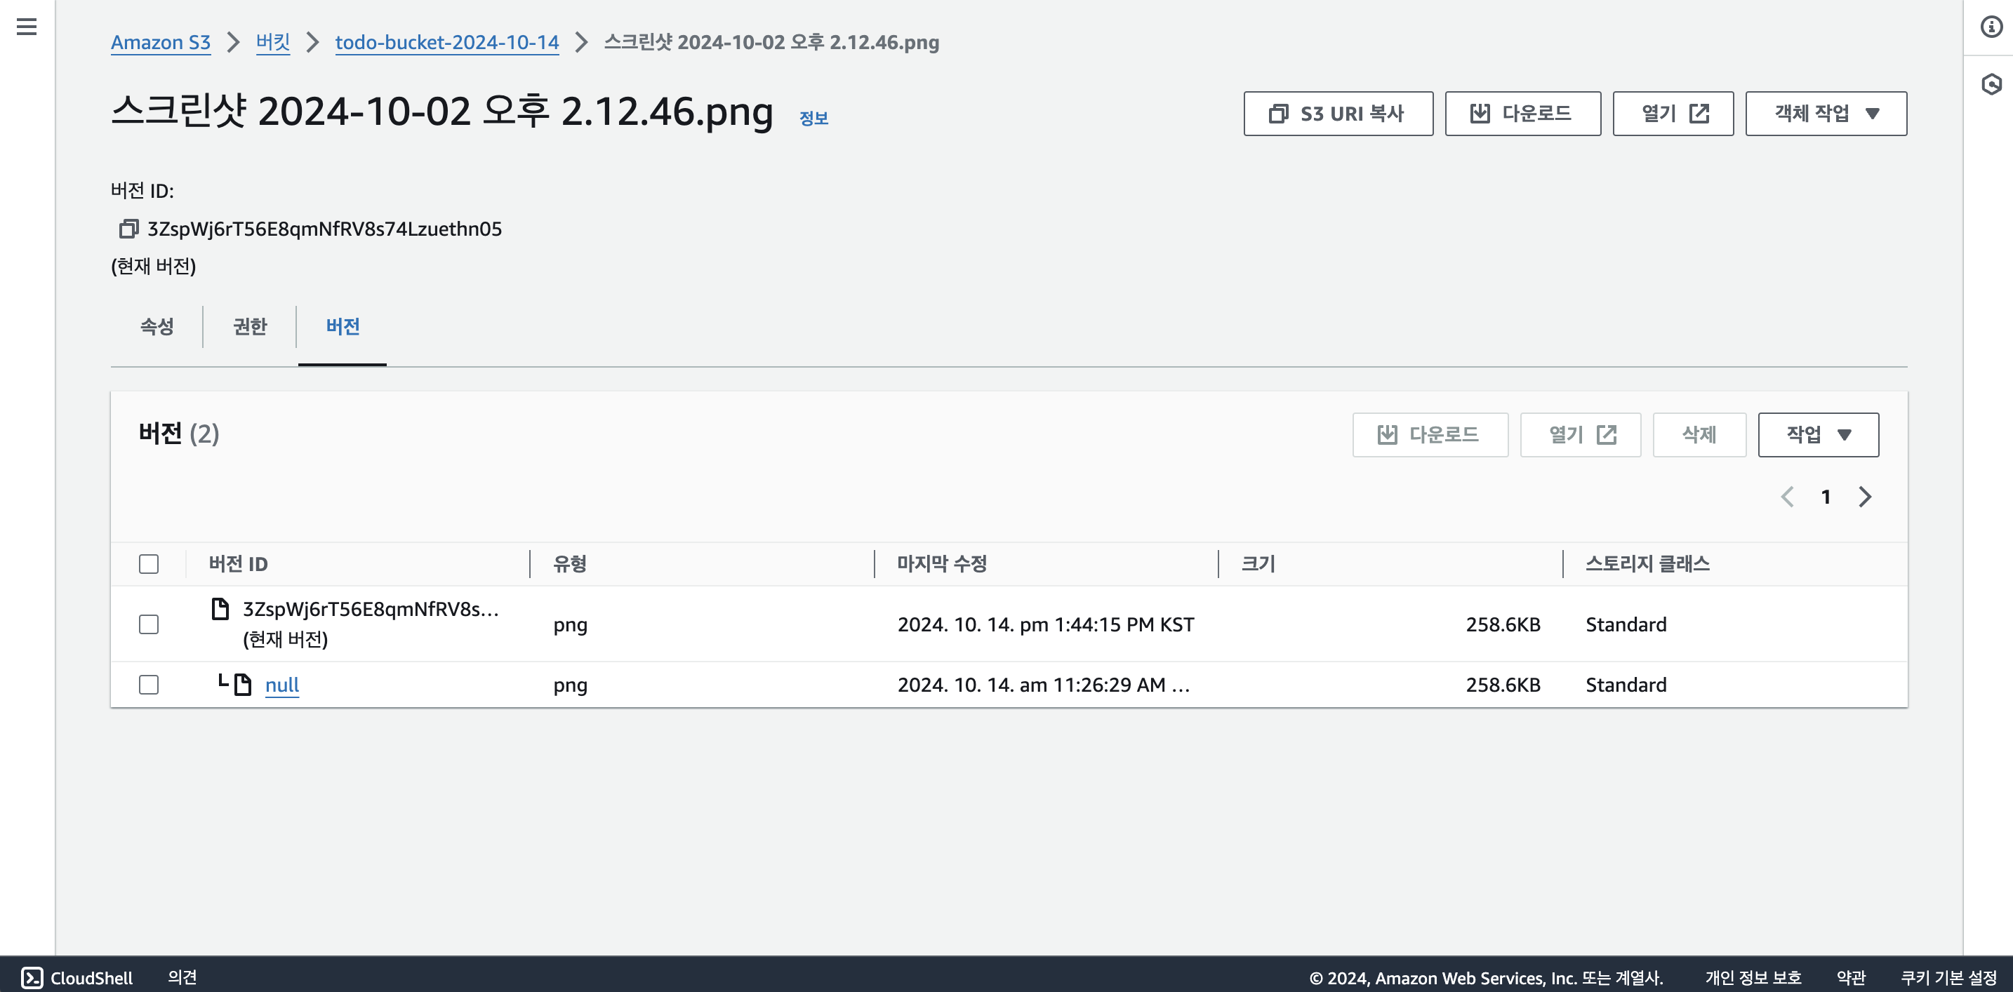Select the null version row checkbox

[x=149, y=684]
